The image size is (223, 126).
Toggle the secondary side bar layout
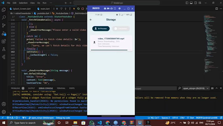(x=195, y=3)
